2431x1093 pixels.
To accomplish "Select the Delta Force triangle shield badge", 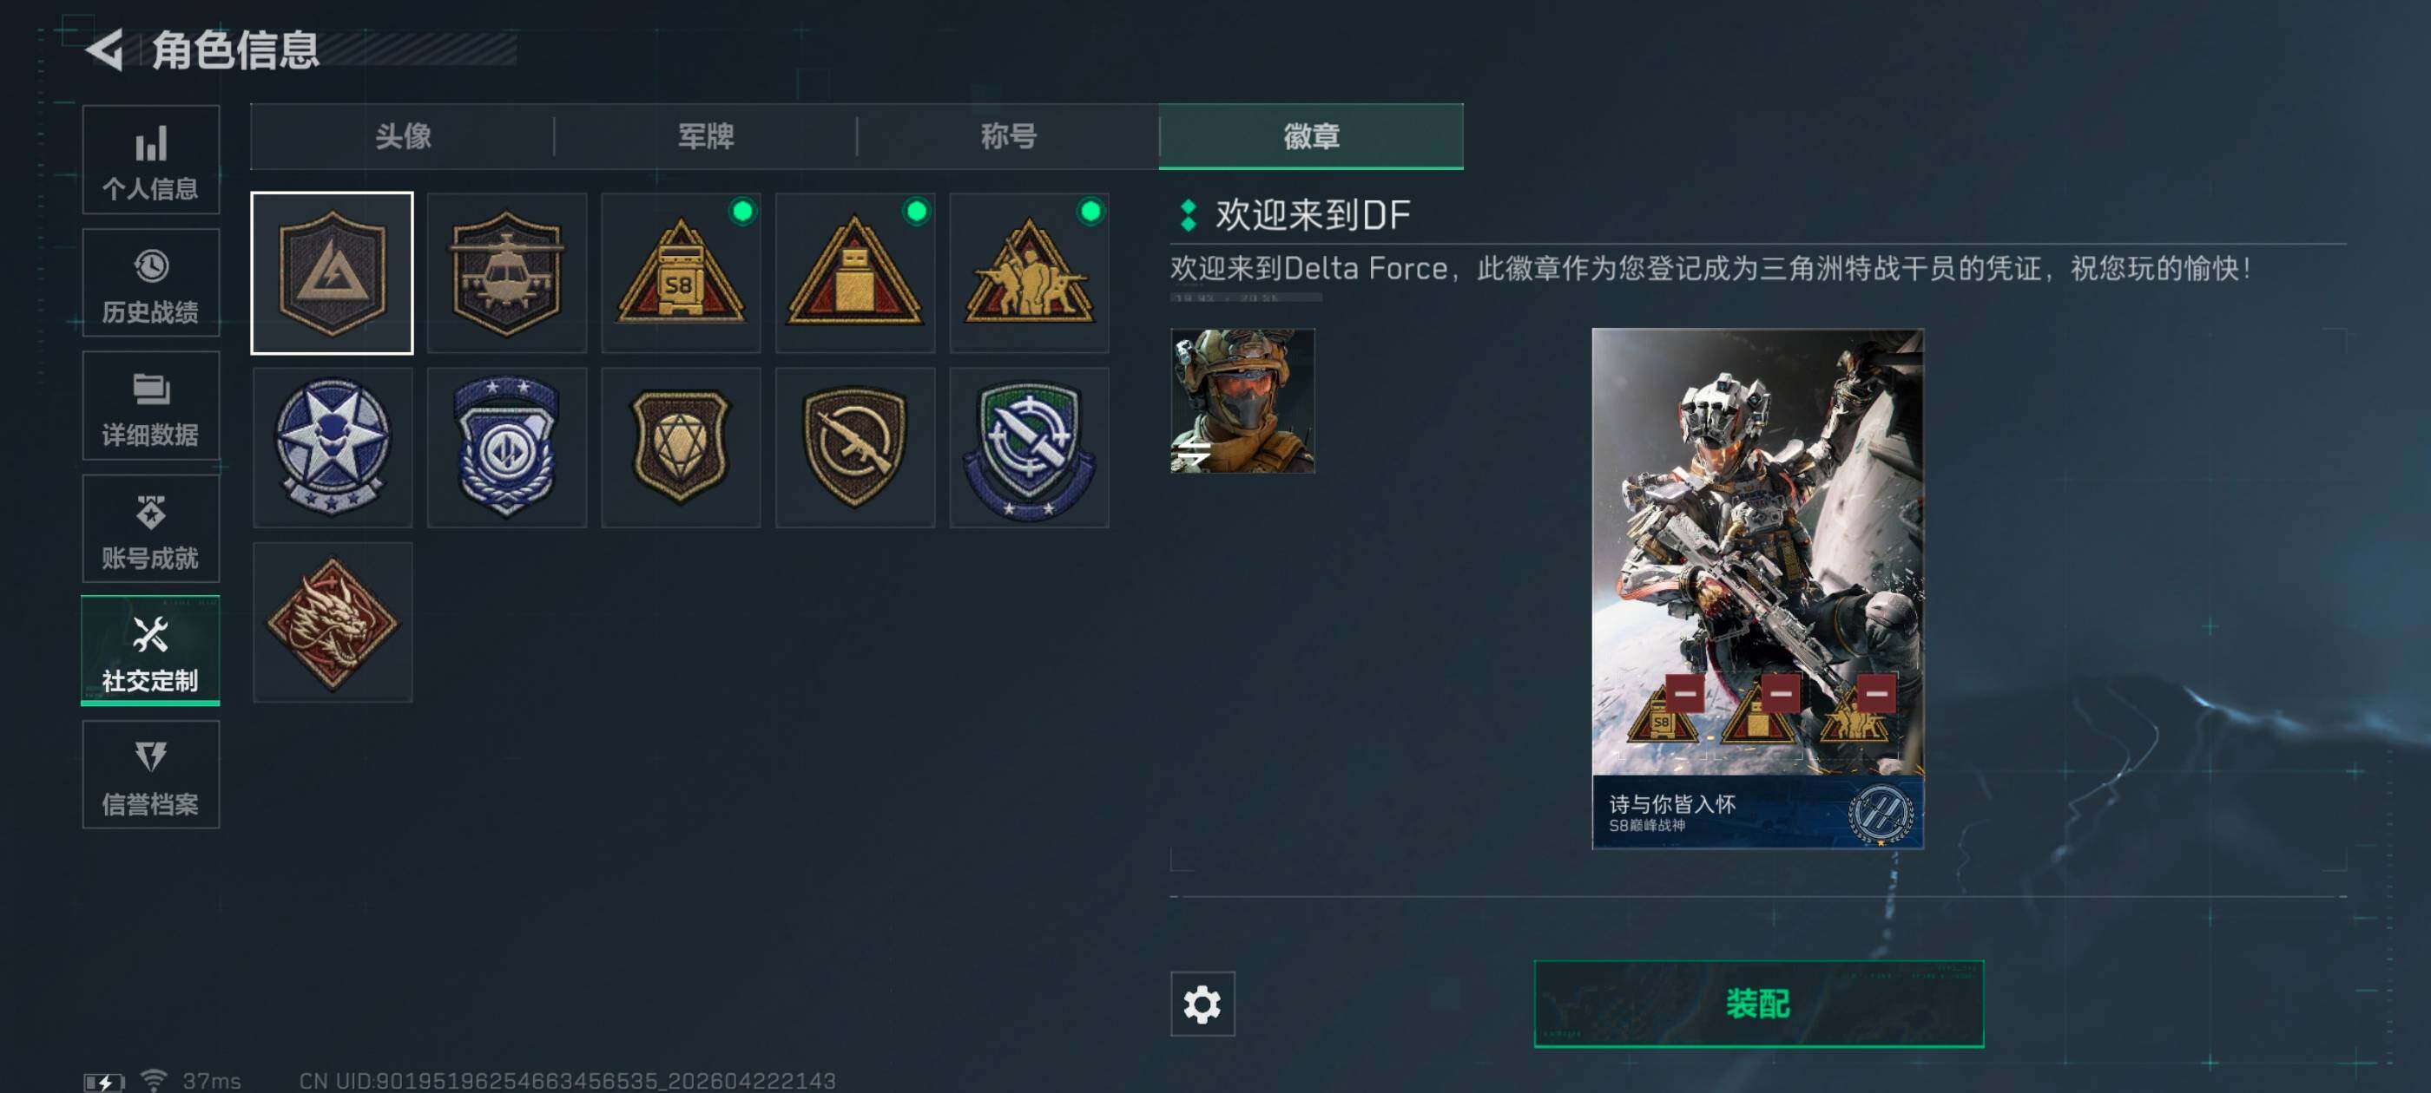I will (x=333, y=273).
